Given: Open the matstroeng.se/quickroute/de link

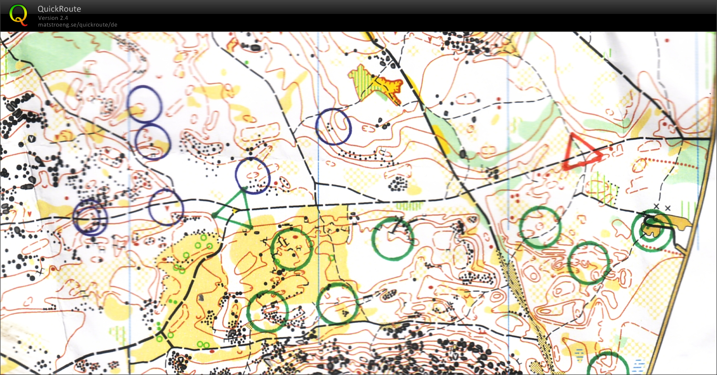Looking at the screenshot, I should coord(77,25).
